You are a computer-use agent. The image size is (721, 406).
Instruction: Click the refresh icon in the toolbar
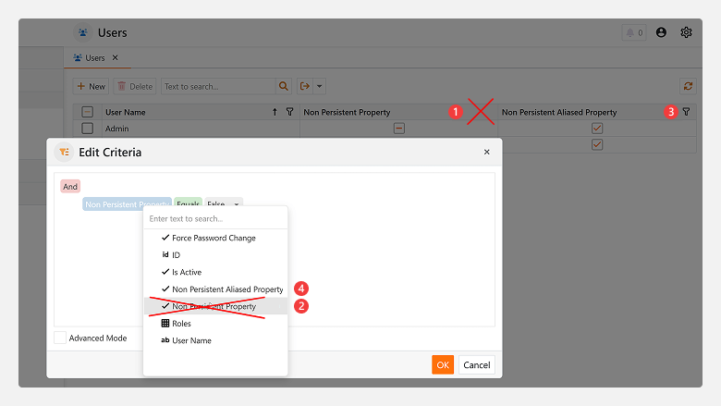coord(688,86)
